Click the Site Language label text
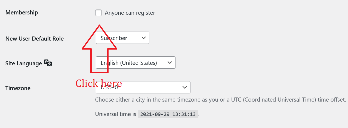 click(24, 63)
